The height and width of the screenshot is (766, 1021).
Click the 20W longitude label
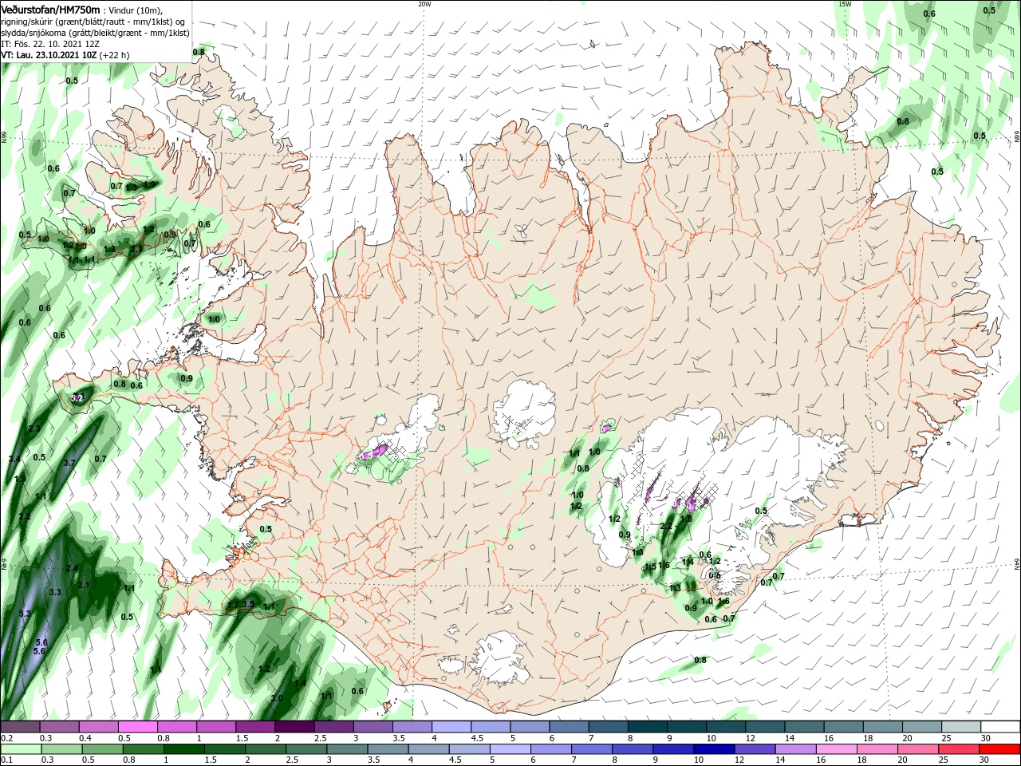point(424,4)
